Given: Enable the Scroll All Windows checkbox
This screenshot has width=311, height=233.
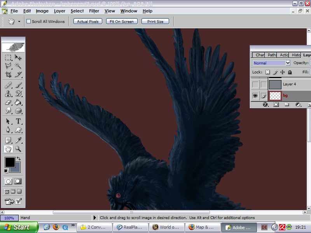Looking at the screenshot, I should pyautogui.click(x=28, y=21).
